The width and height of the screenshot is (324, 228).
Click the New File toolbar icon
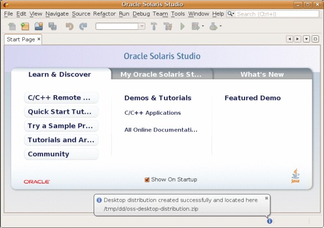coord(12,26)
